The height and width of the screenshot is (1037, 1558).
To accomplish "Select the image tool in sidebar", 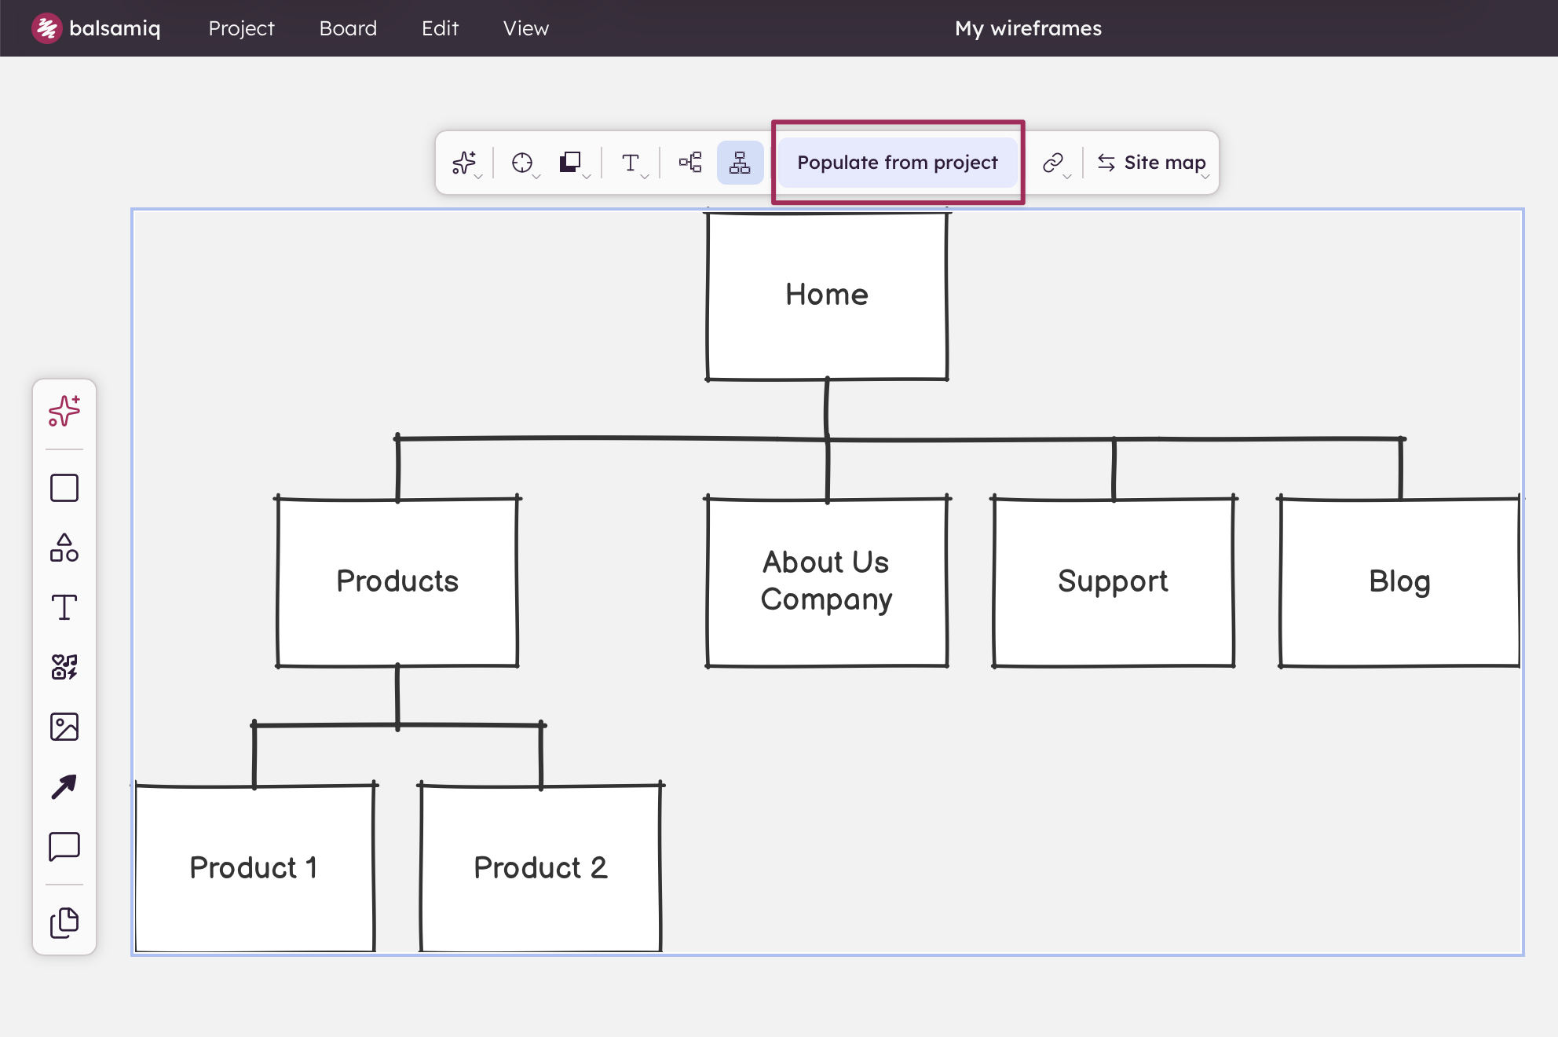I will pyautogui.click(x=64, y=727).
